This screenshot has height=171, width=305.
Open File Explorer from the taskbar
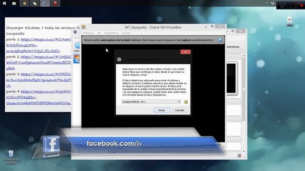[x=14, y=3]
